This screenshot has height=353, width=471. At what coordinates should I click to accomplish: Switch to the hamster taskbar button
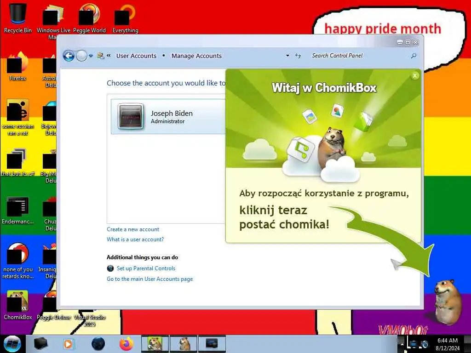pos(184,344)
